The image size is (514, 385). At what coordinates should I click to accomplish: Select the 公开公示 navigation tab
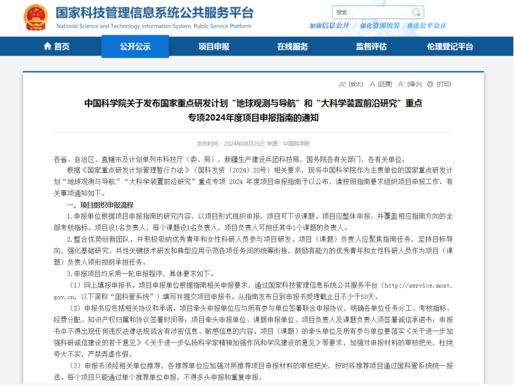point(135,46)
